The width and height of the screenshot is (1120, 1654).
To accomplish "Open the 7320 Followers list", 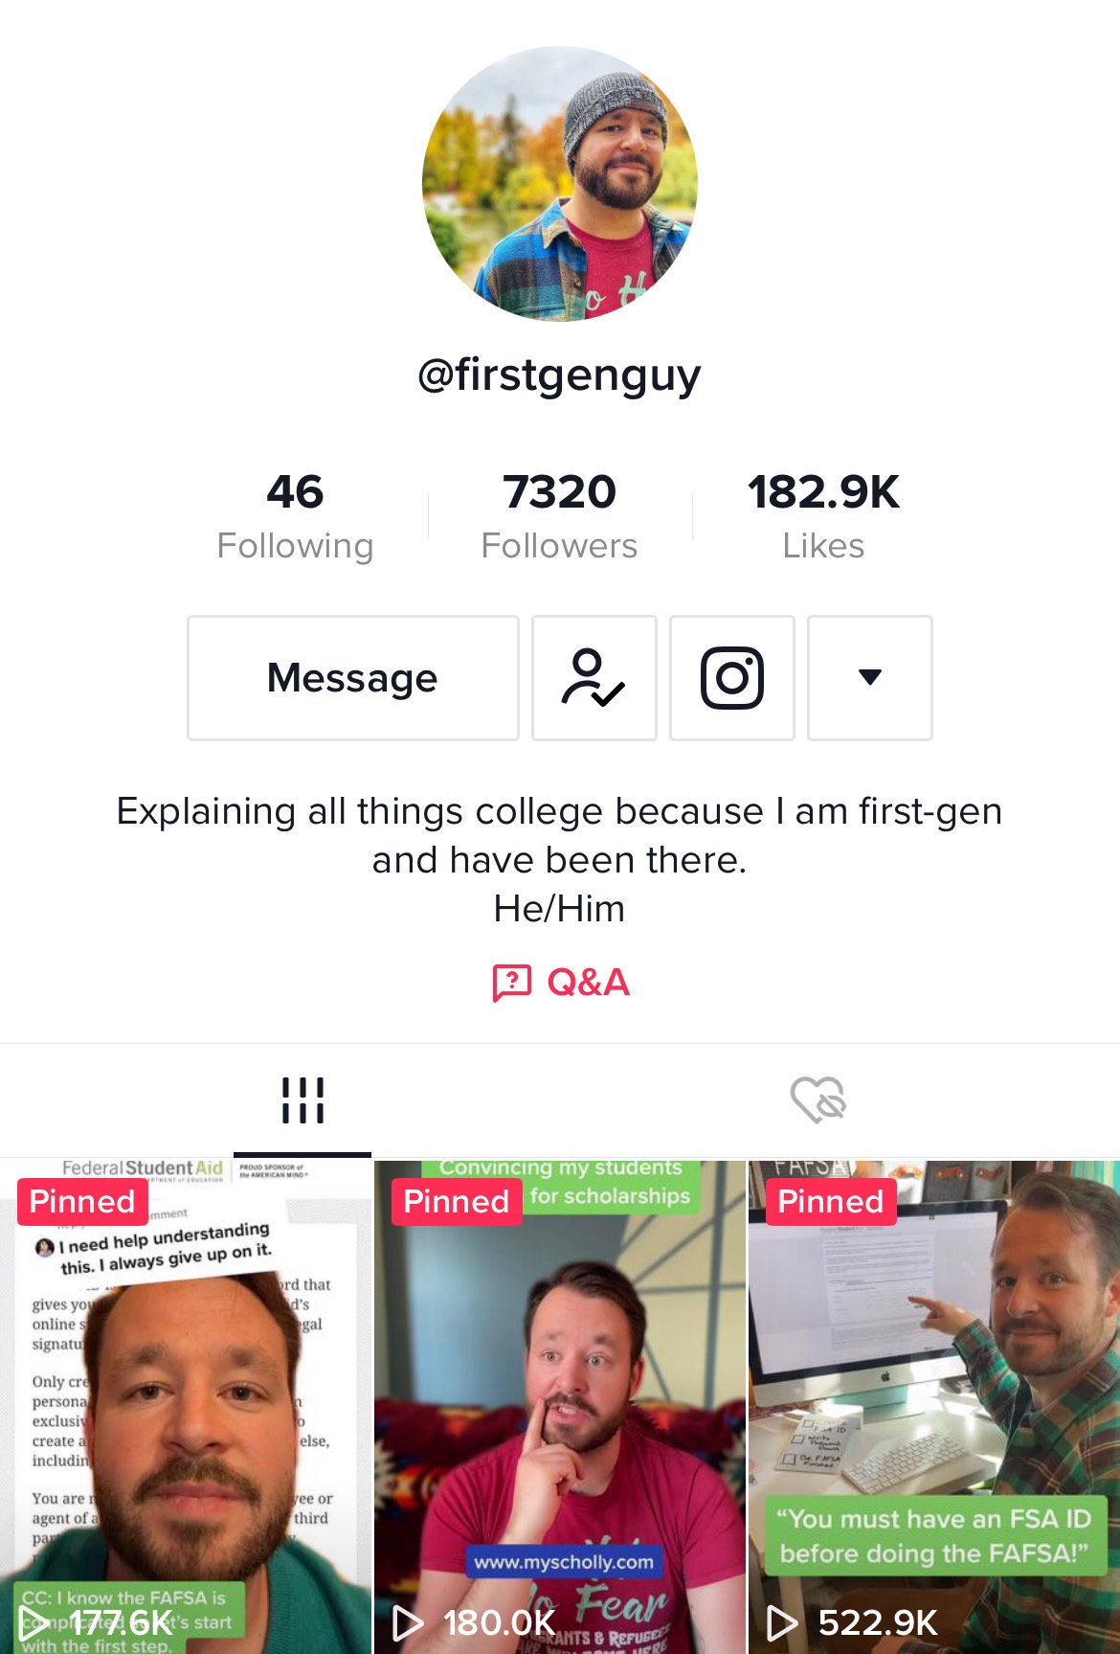I will [x=560, y=516].
